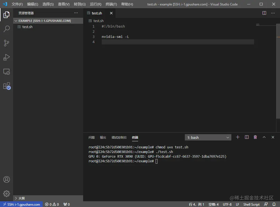Split the editor to the right

click(x=264, y=13)
